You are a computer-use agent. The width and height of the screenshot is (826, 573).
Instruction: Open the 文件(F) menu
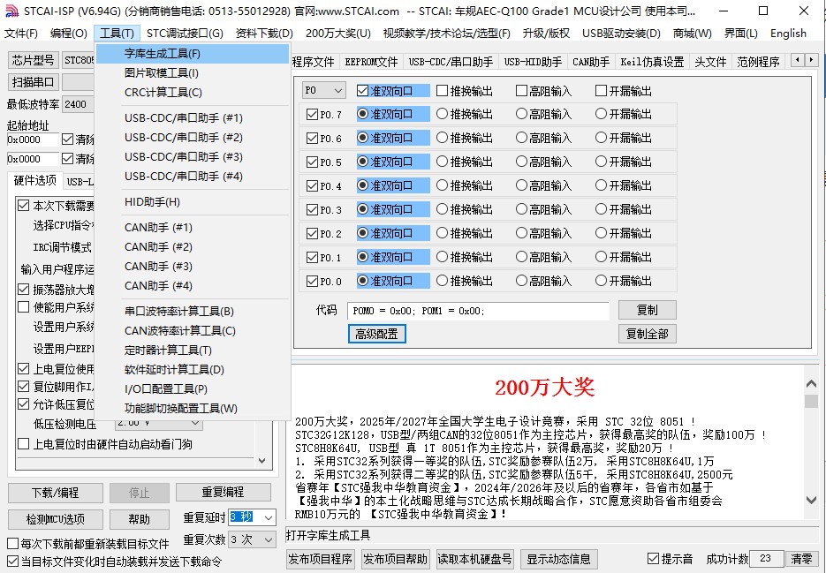21,34
